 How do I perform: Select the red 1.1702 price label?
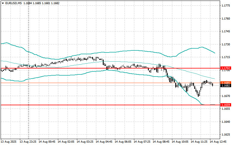(226, 68)
